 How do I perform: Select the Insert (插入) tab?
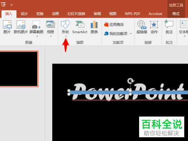pos(9,14)
